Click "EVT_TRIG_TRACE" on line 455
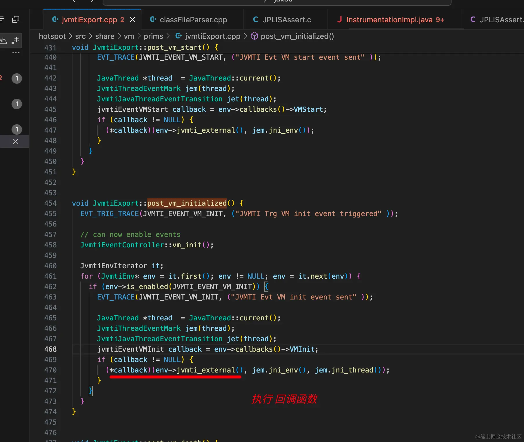Viewport: 524px width, 442px height. point(110,213)
